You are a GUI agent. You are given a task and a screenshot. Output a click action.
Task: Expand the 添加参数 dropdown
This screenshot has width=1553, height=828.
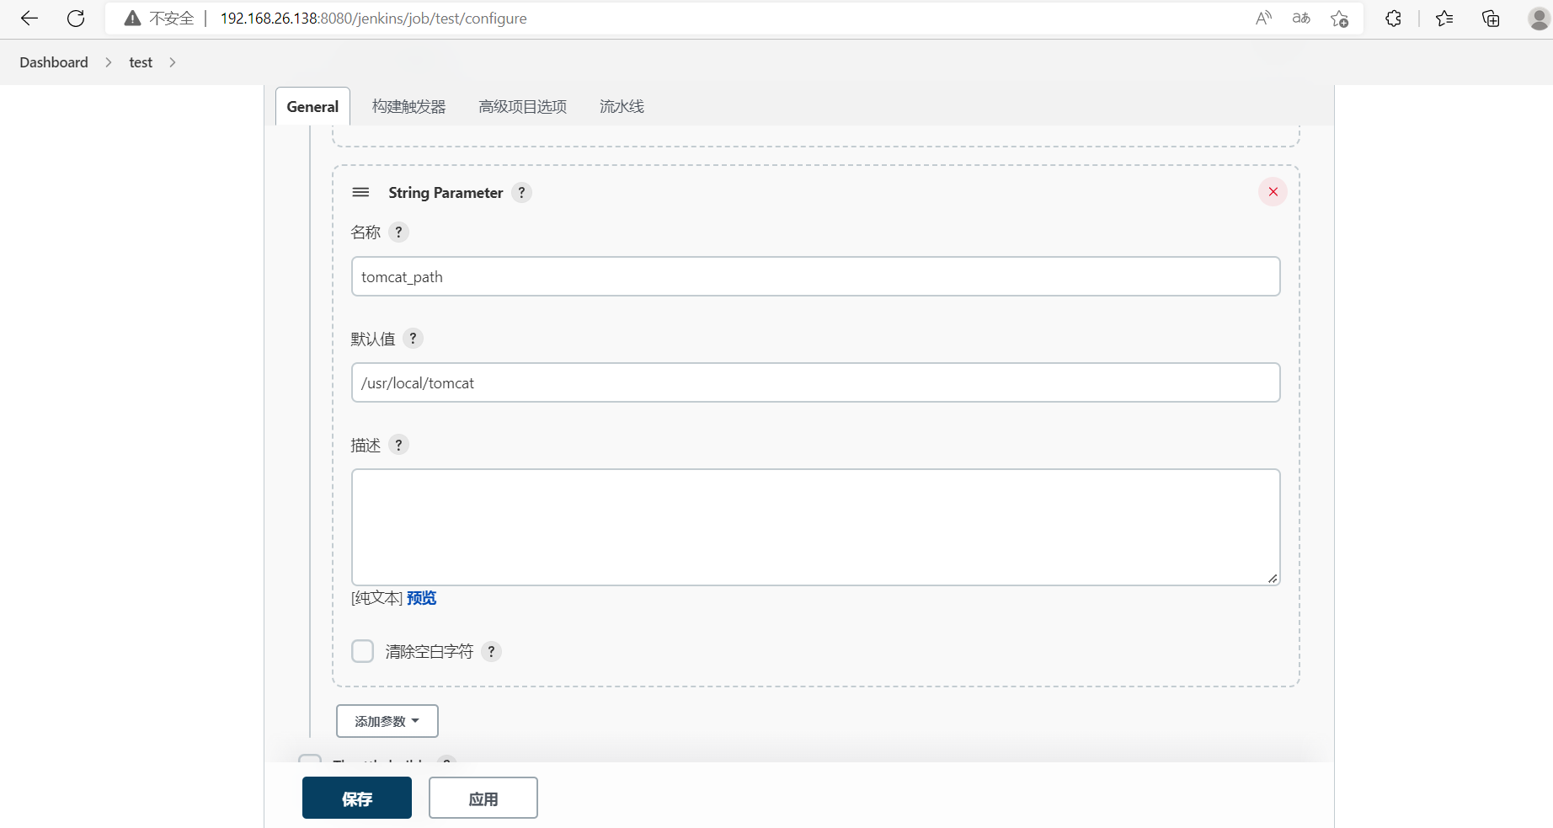point(387,721)
